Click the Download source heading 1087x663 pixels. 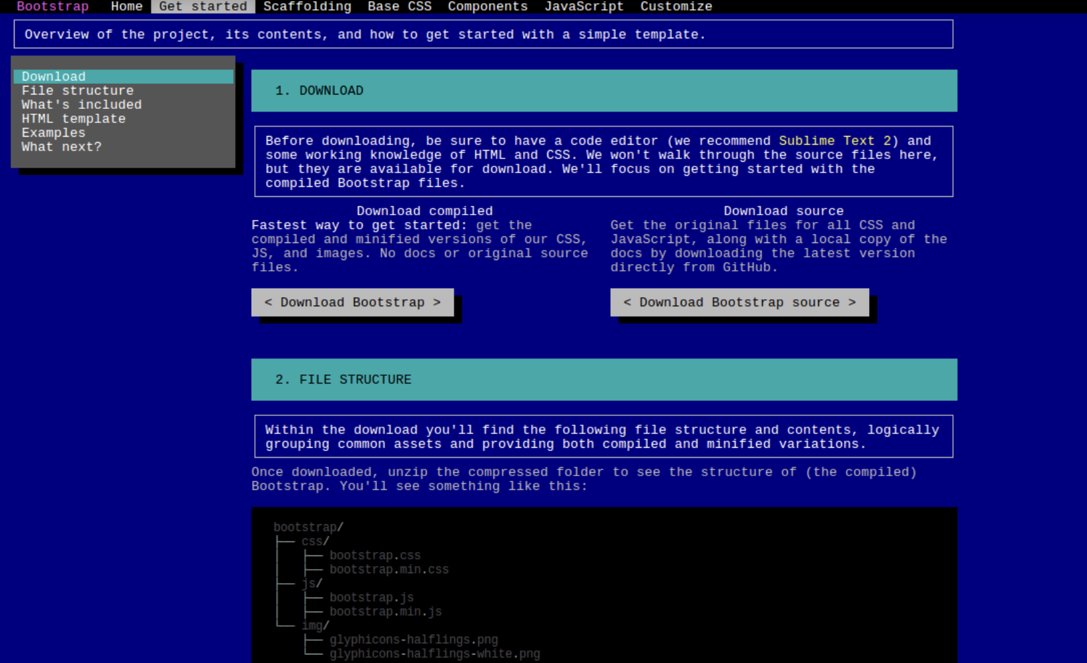(783, 211)
